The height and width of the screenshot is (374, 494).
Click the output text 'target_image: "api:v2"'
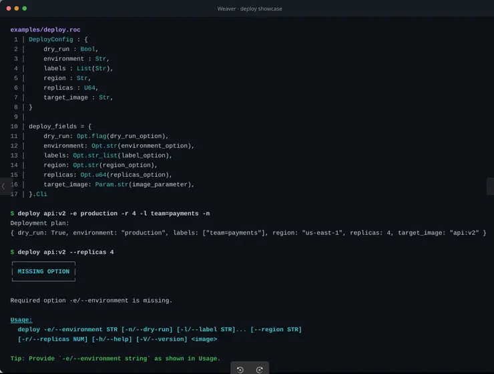click(438, 233)
